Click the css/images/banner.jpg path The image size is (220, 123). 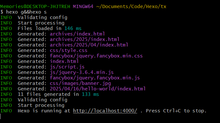point(80,83)
